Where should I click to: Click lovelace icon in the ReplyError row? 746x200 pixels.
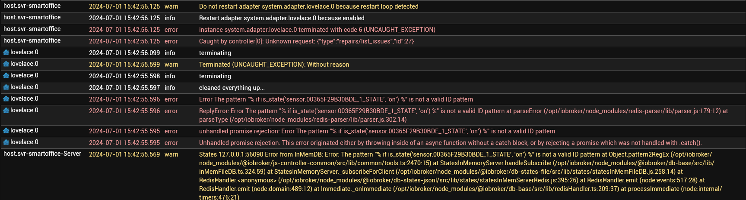point(6,111)
